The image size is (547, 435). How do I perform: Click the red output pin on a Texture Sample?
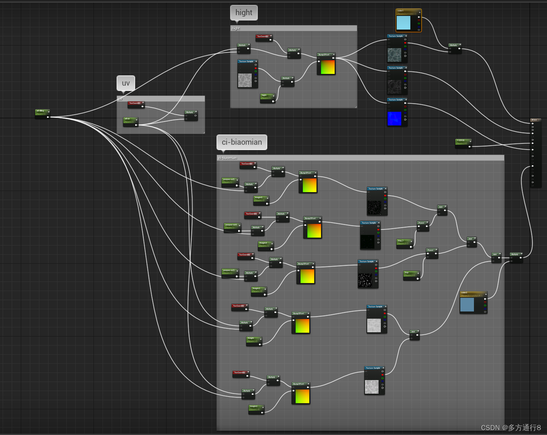[x=405, y=43]
